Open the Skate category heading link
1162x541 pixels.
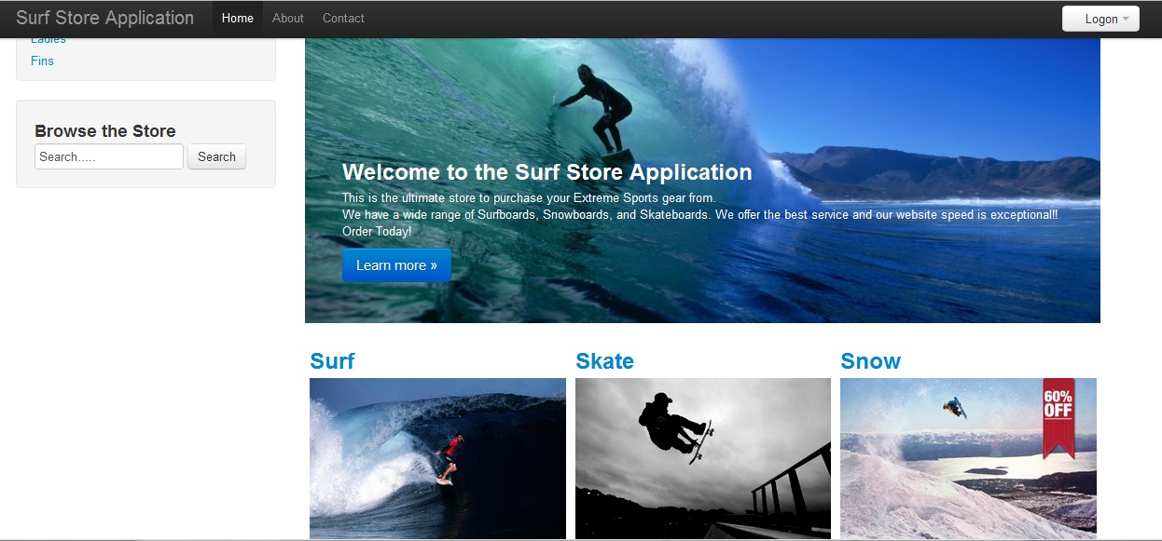604,361
